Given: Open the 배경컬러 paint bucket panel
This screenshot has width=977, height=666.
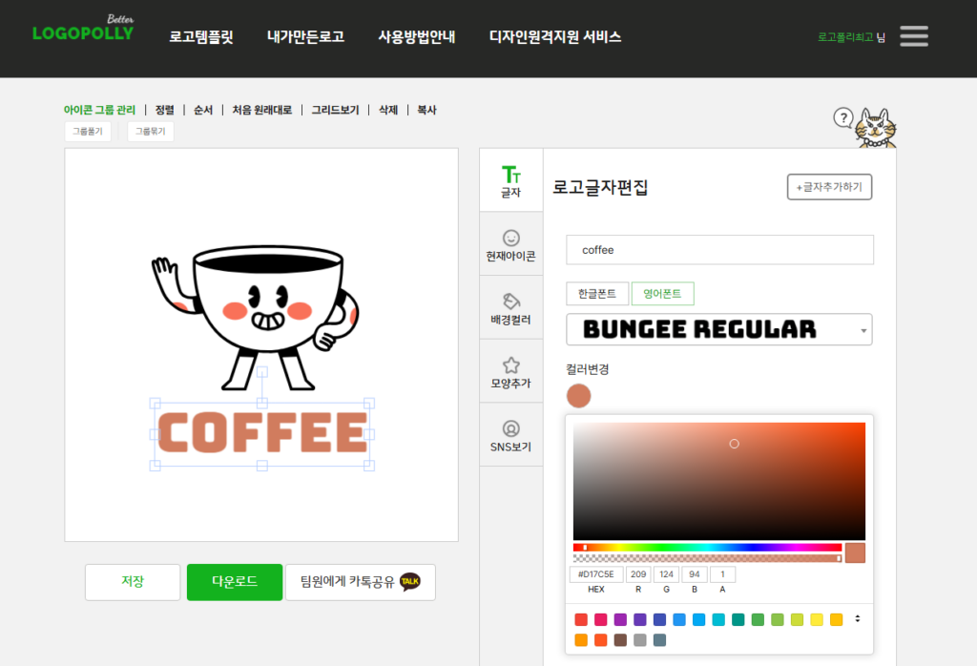Looking at the screenshot, I should [x=511, y=308].
